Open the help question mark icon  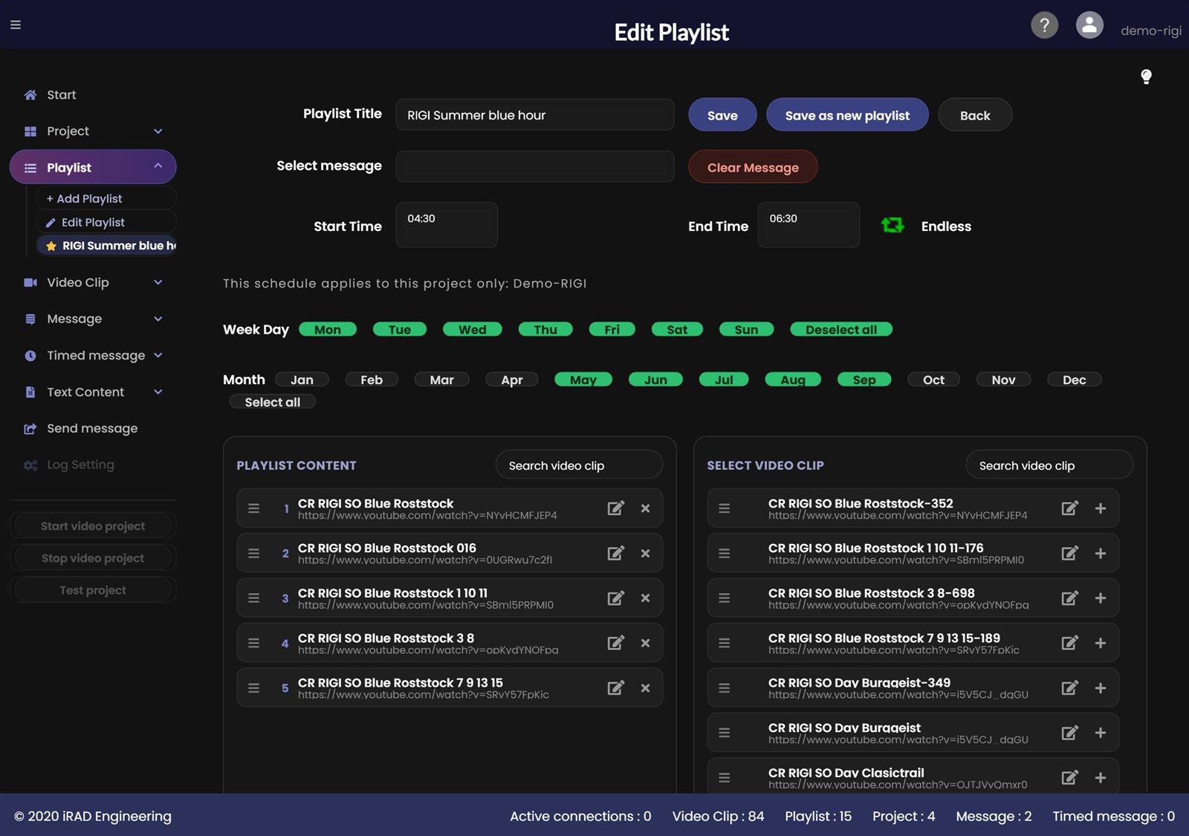coord(1044,25)
